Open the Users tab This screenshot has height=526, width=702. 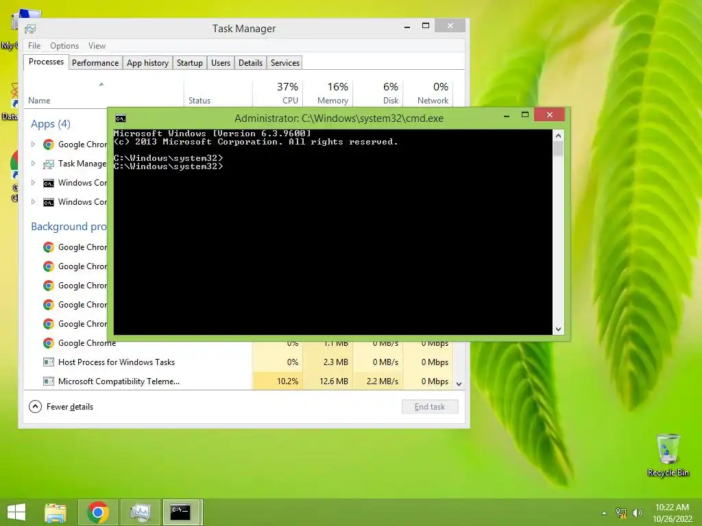(x=221, y=63)
